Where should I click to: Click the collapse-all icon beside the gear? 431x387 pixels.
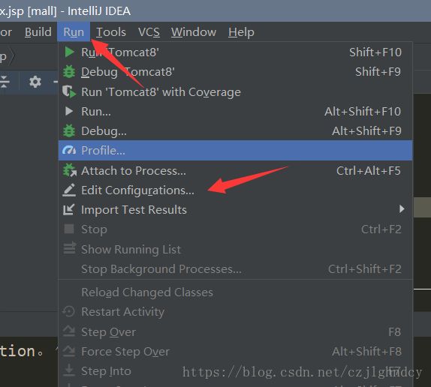tap(5, 82)
